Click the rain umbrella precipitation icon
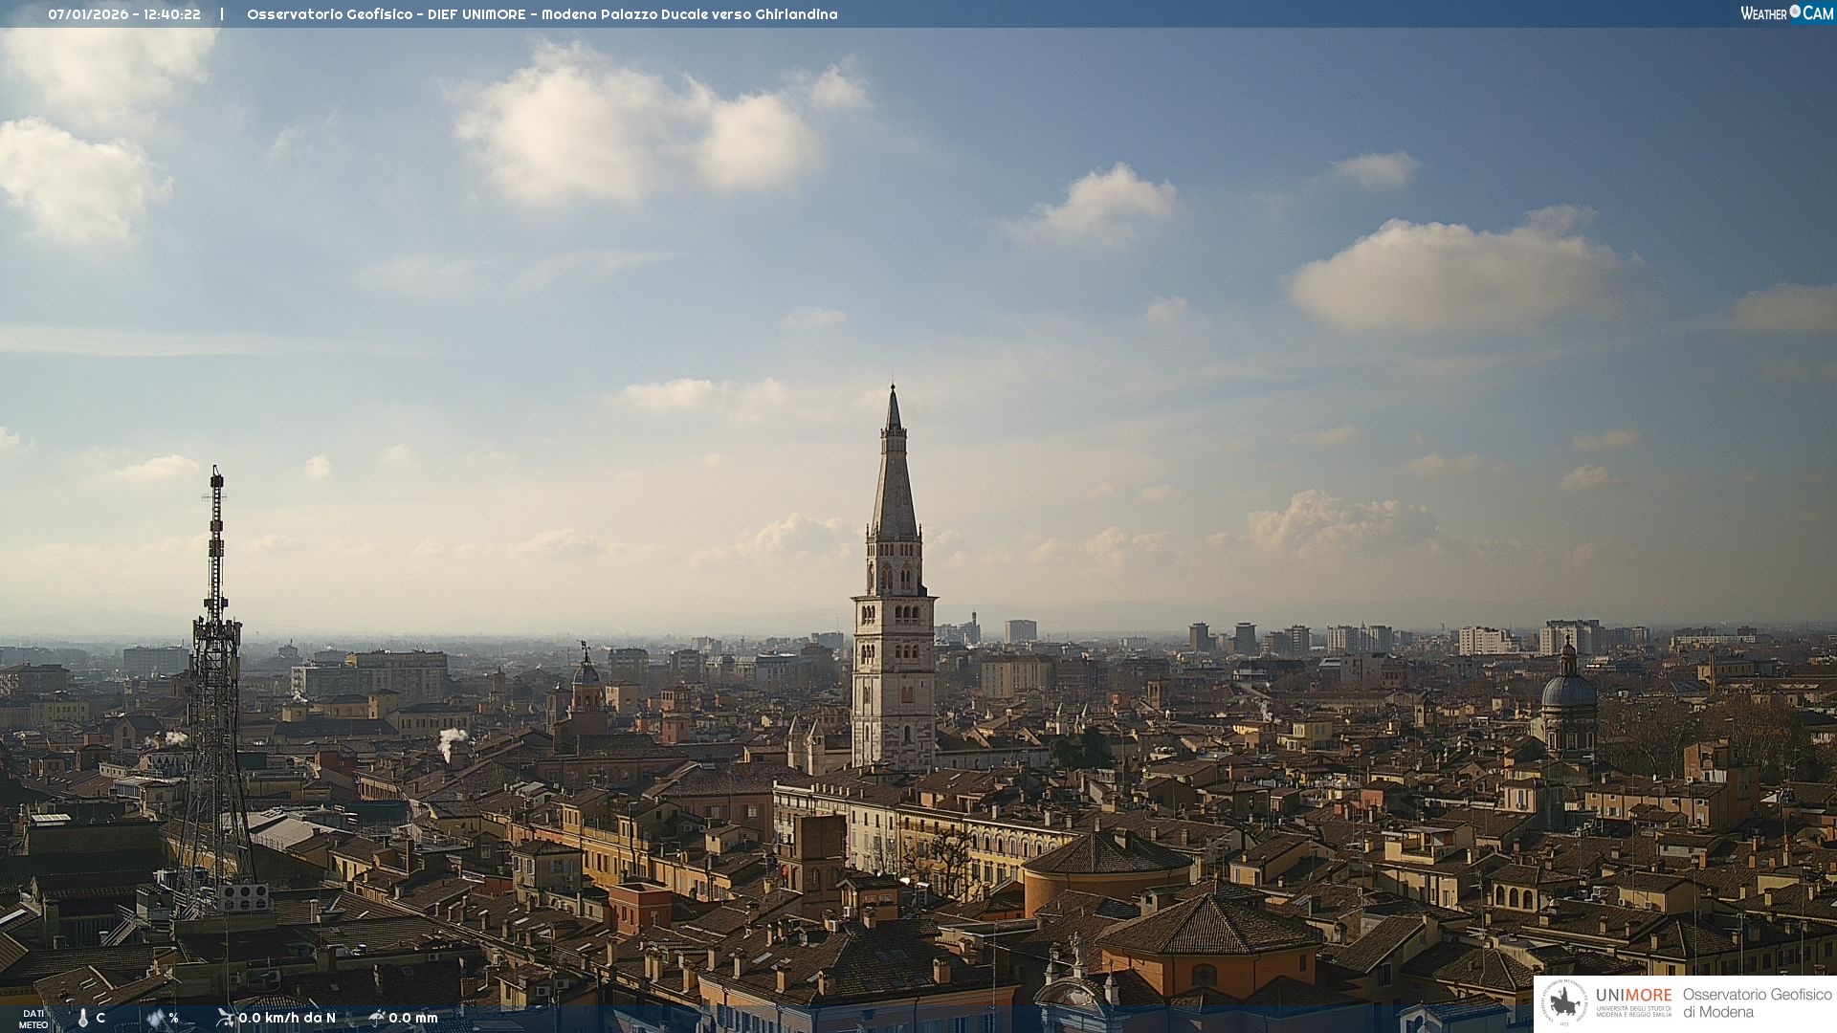This screenshot has height=1033, width=1837. click(377, 1018)
